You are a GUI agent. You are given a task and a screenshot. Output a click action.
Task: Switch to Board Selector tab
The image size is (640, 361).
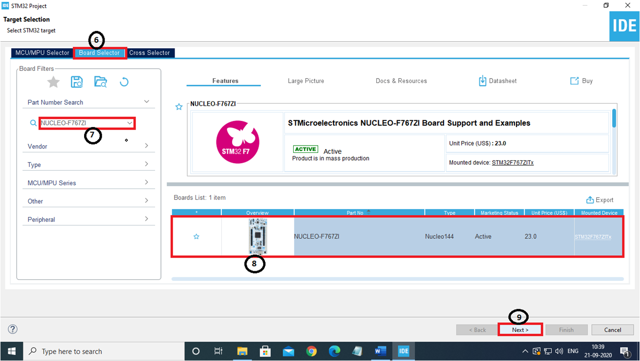(x=99, y=53)
